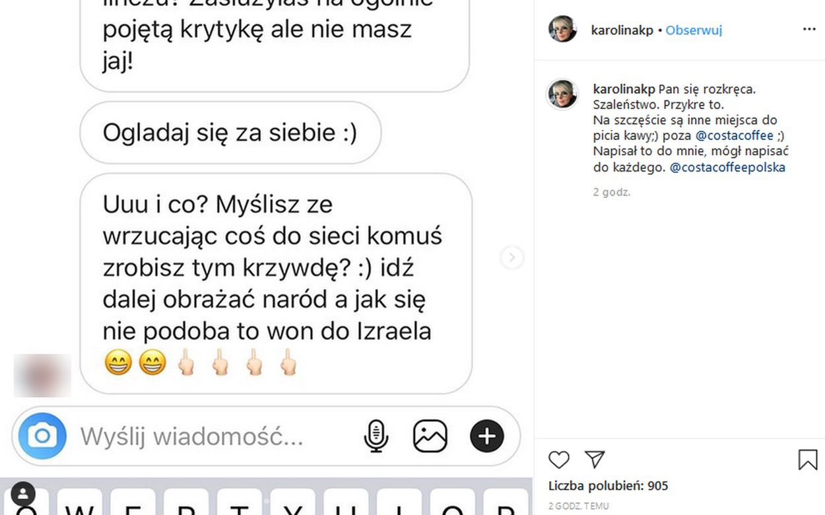Image resolution: width=825 pixels, height=515 pixels.
Task: Open the @costacoffee mention link
Action: (734, 136)
